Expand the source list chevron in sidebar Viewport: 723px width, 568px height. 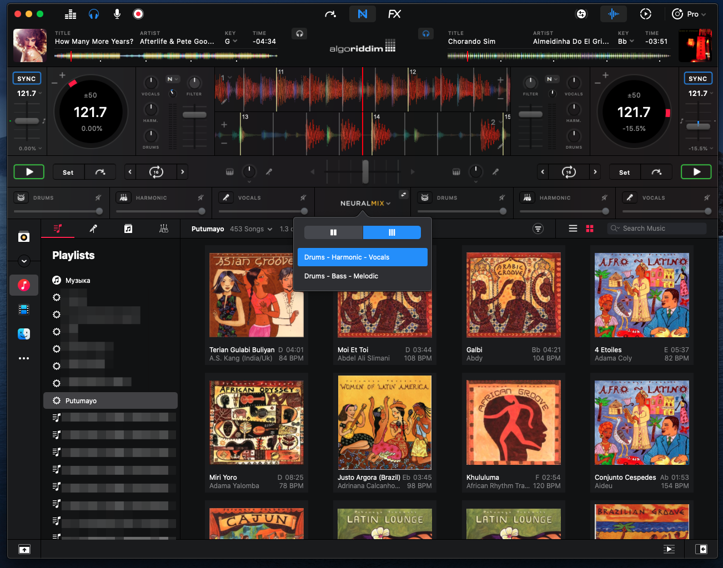[24, 261]
